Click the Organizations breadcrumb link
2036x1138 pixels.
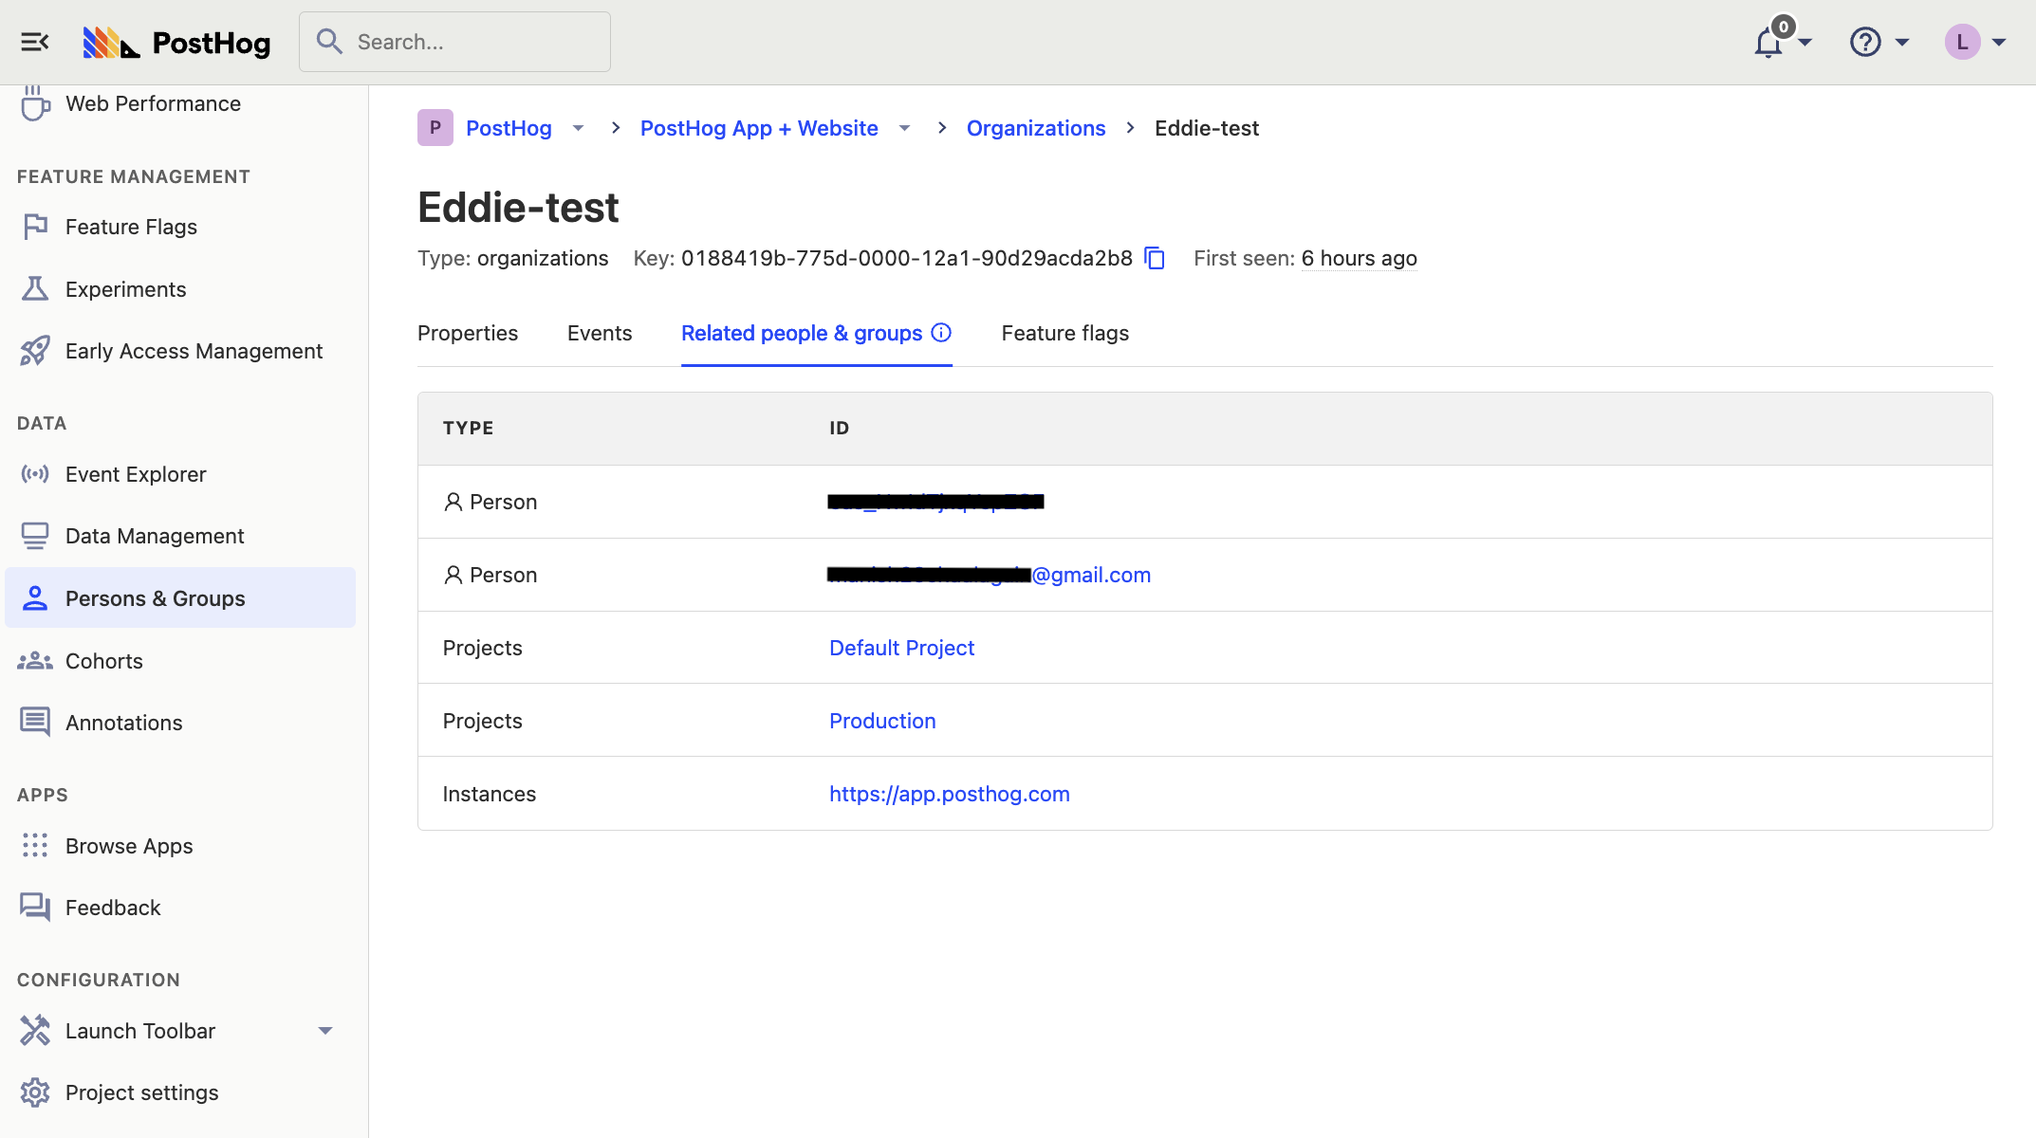(x=1035, y=128)
